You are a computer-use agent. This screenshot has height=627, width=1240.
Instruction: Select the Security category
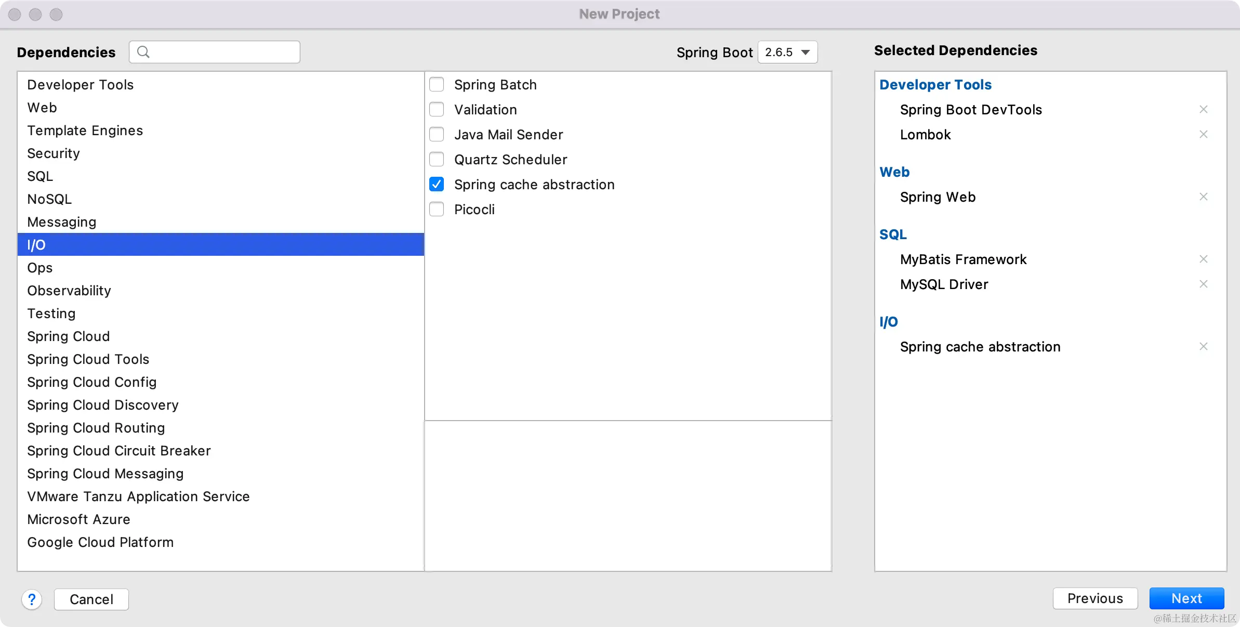54,153
